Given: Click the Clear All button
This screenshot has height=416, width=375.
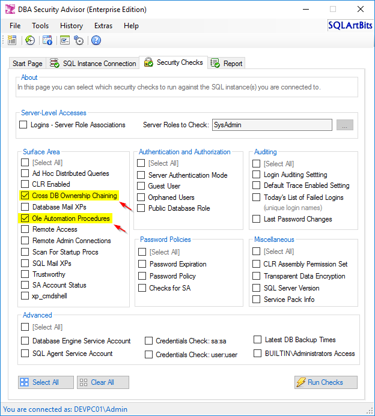Looking at the screenshot, I should pyautogui.click(x=103, y=382).
